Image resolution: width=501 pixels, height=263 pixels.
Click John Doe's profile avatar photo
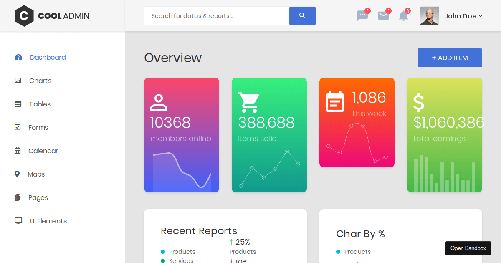click(430, 16)
